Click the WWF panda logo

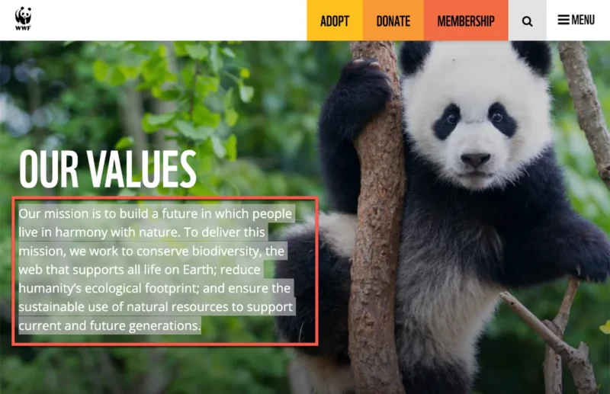pos(24,18)
